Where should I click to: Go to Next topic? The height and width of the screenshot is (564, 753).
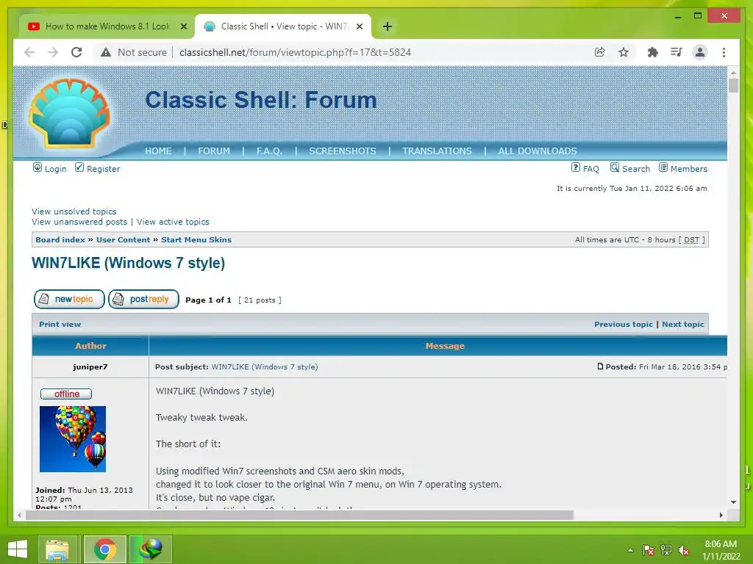(x=683, y=324)
